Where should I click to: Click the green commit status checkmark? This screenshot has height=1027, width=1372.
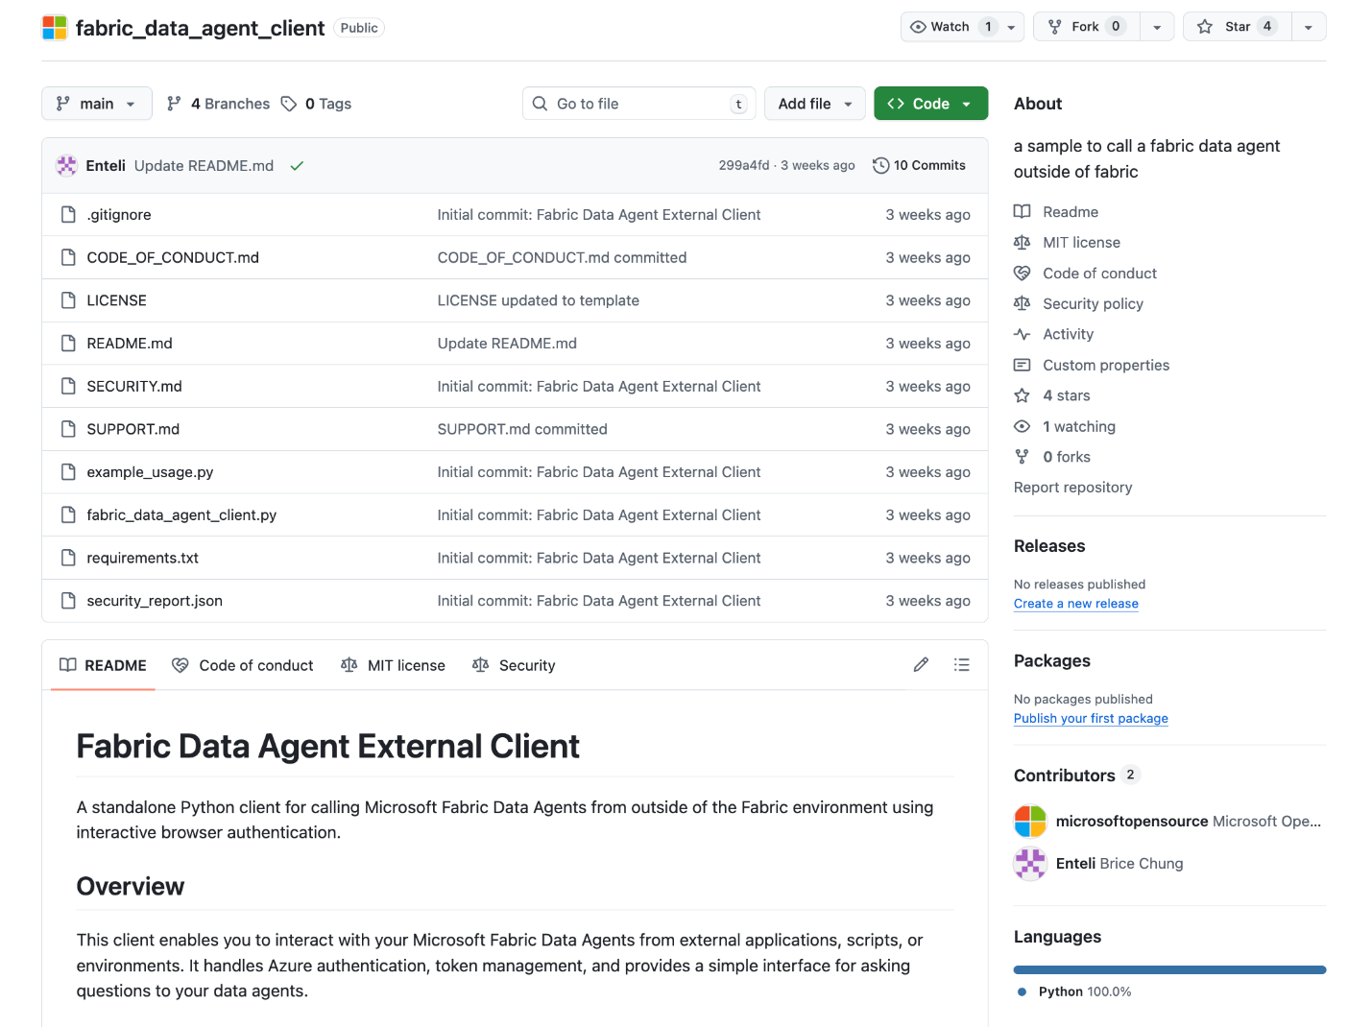[x=297, y=166]
